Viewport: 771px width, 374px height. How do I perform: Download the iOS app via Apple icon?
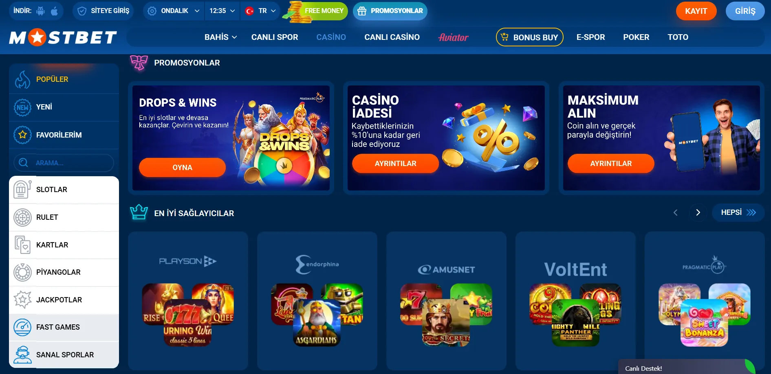point(54,11)
